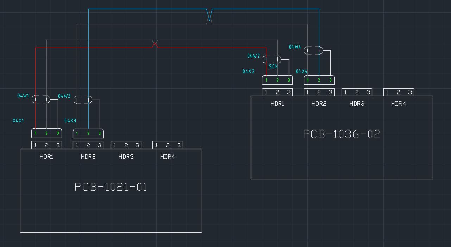451x247 pixels.
Task: Select HDR3 header on PCB-1021-01
Action: click(126, 145)
